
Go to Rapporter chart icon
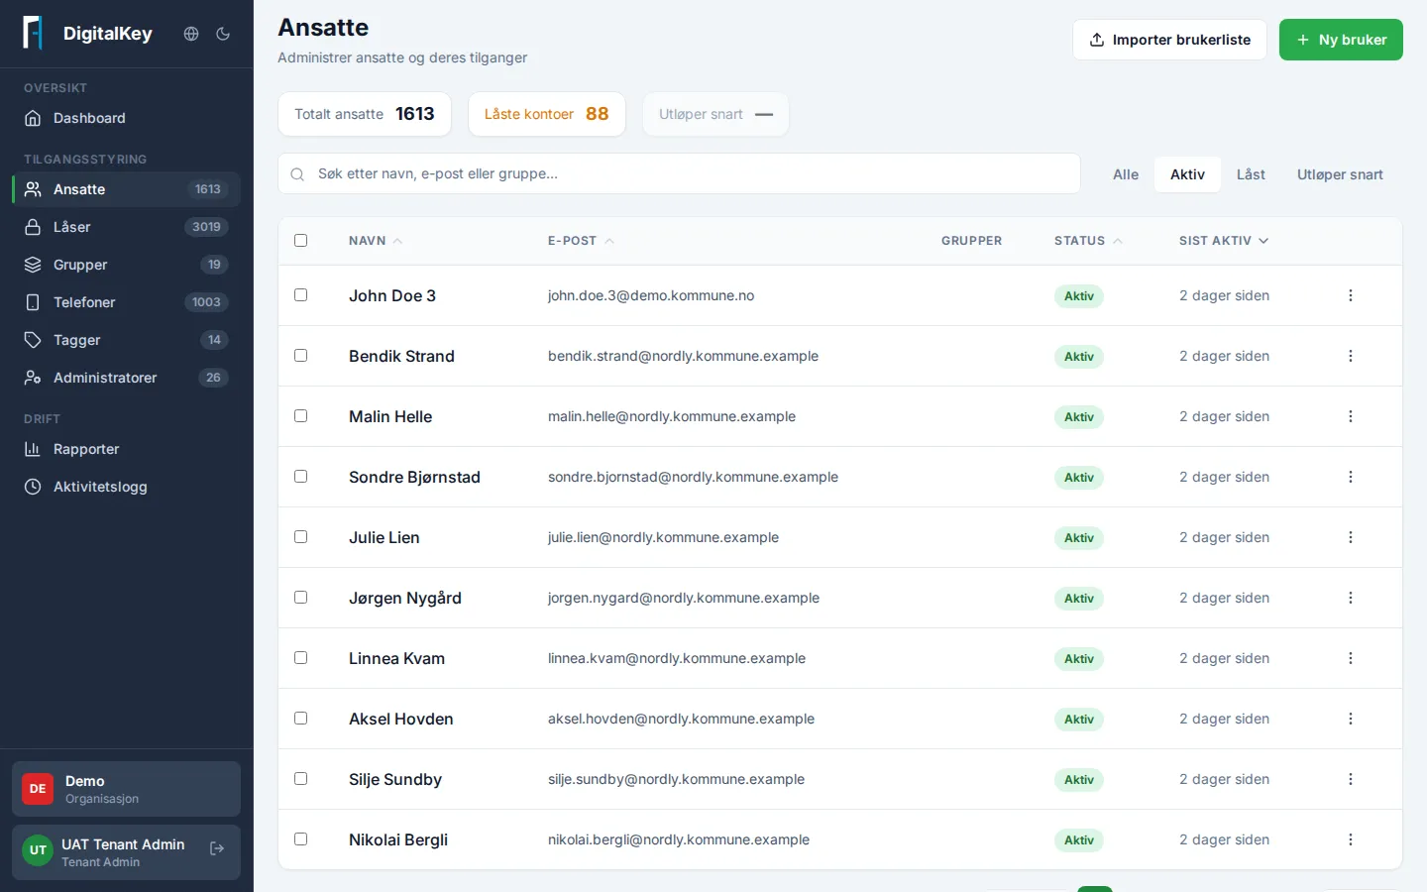(33, 449)
